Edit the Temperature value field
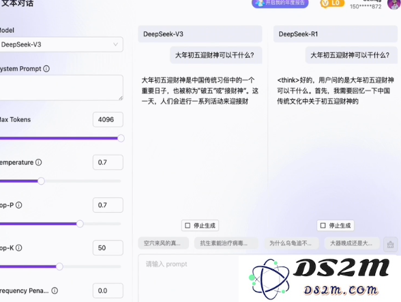This screenshot has height=302, width=401. pos(108,162)
